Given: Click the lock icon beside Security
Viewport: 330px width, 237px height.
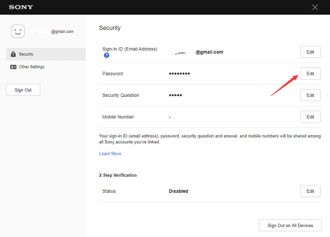Looking at the screenshot, I should pyautogui.click(x=13, y=54).
